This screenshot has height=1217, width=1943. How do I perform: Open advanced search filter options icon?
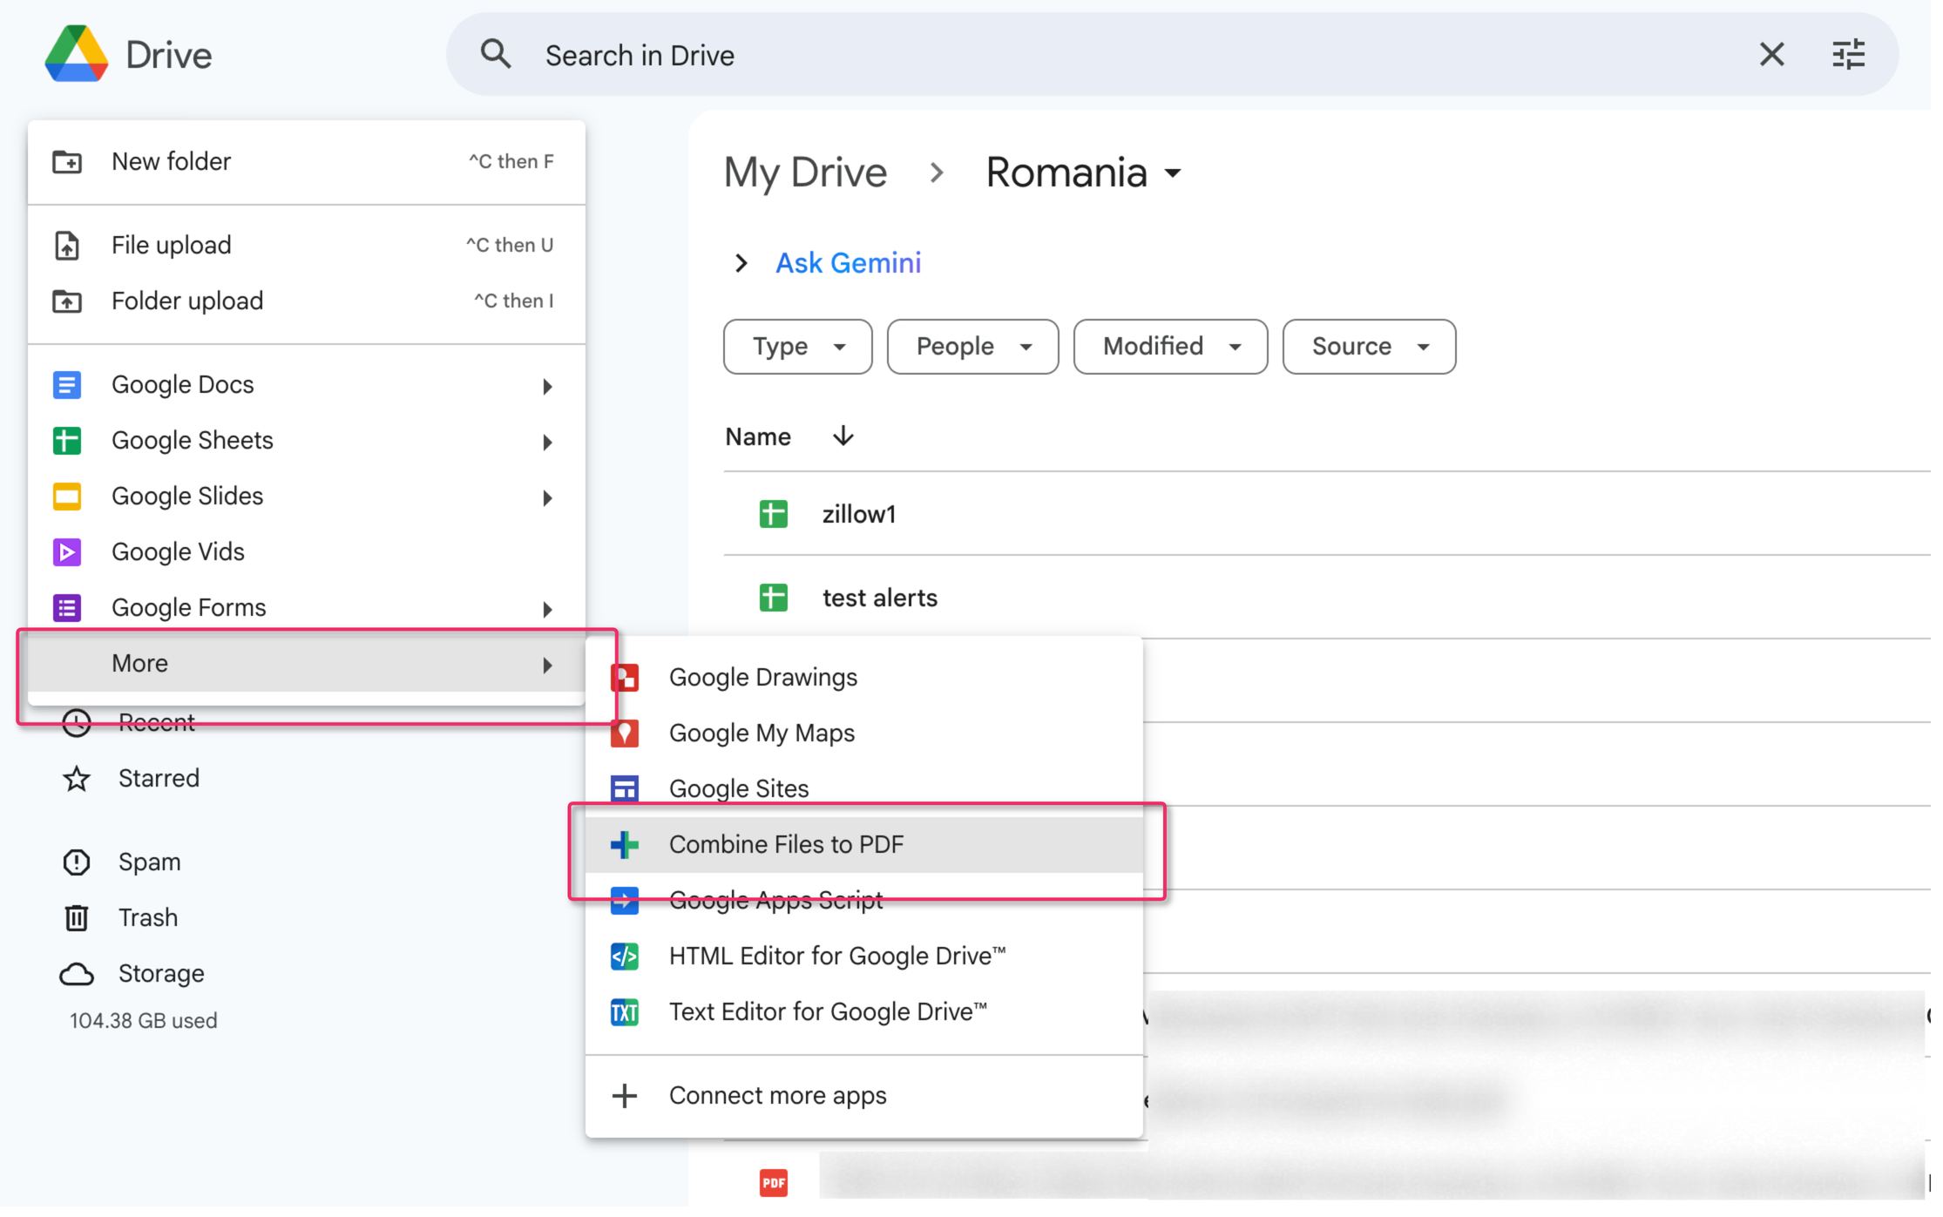[x=1848, y=55]
